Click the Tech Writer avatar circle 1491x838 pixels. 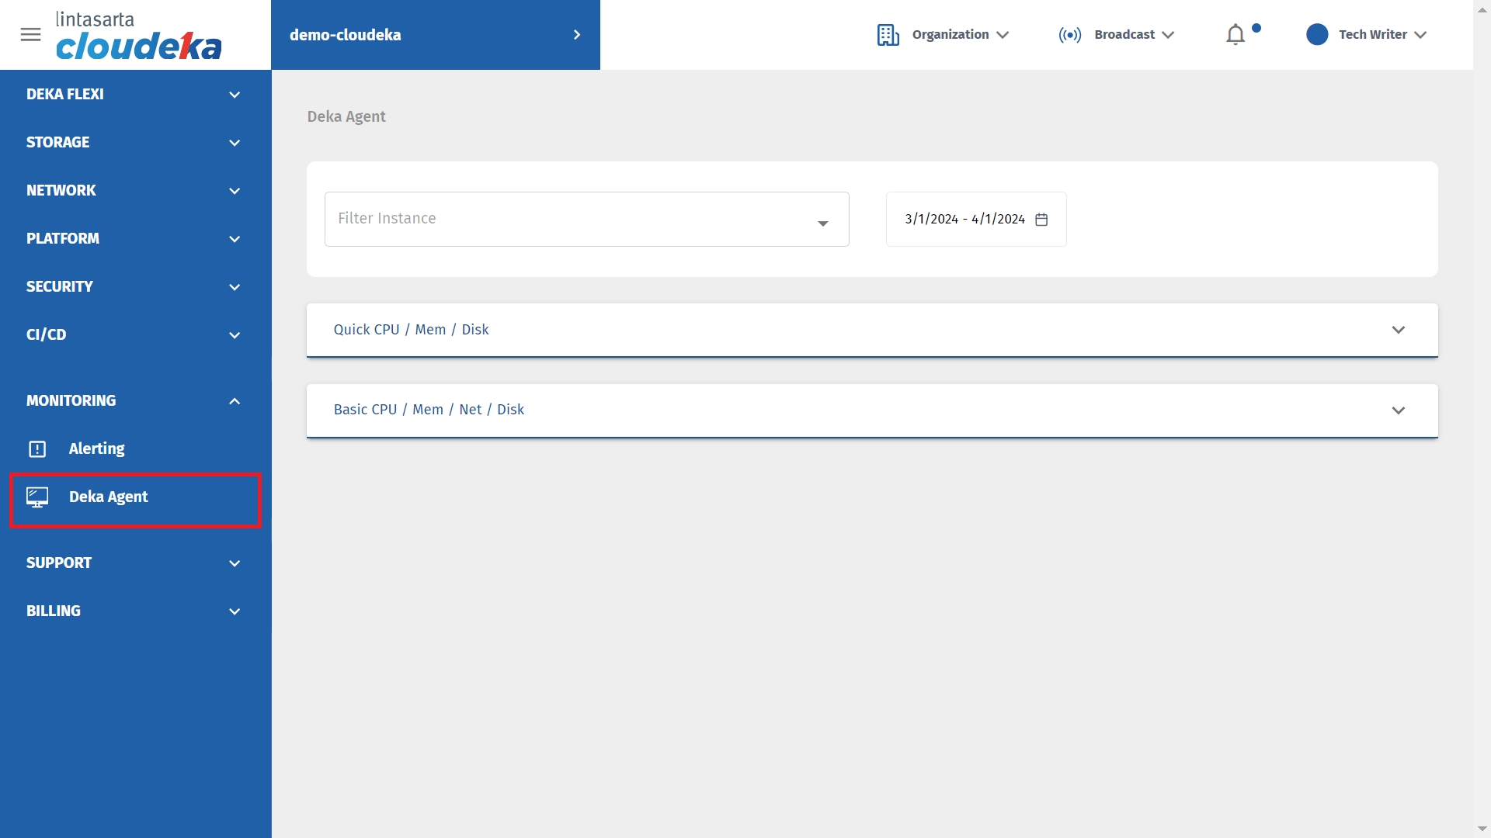click(x=1316, y=35)
